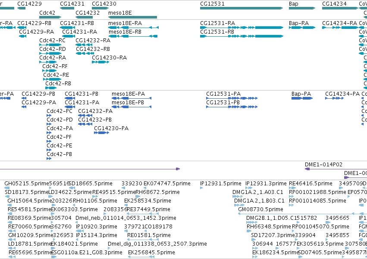Click EST label GH05215.5prime
The image size is (367, 259).
[27, 184]
